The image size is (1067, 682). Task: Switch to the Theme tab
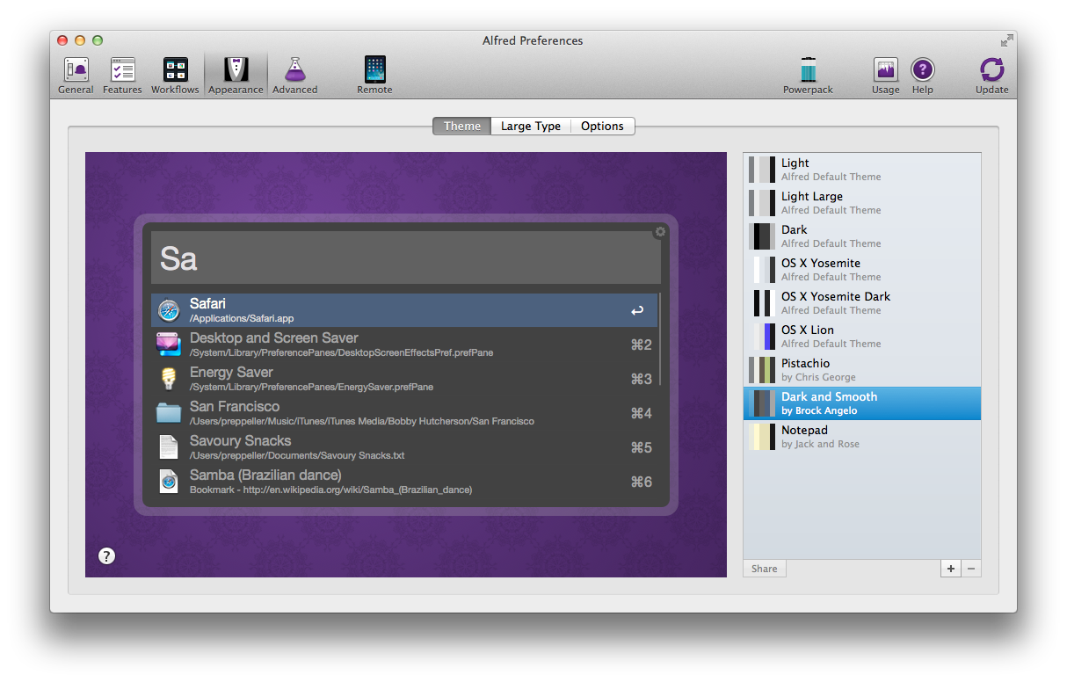461,126
